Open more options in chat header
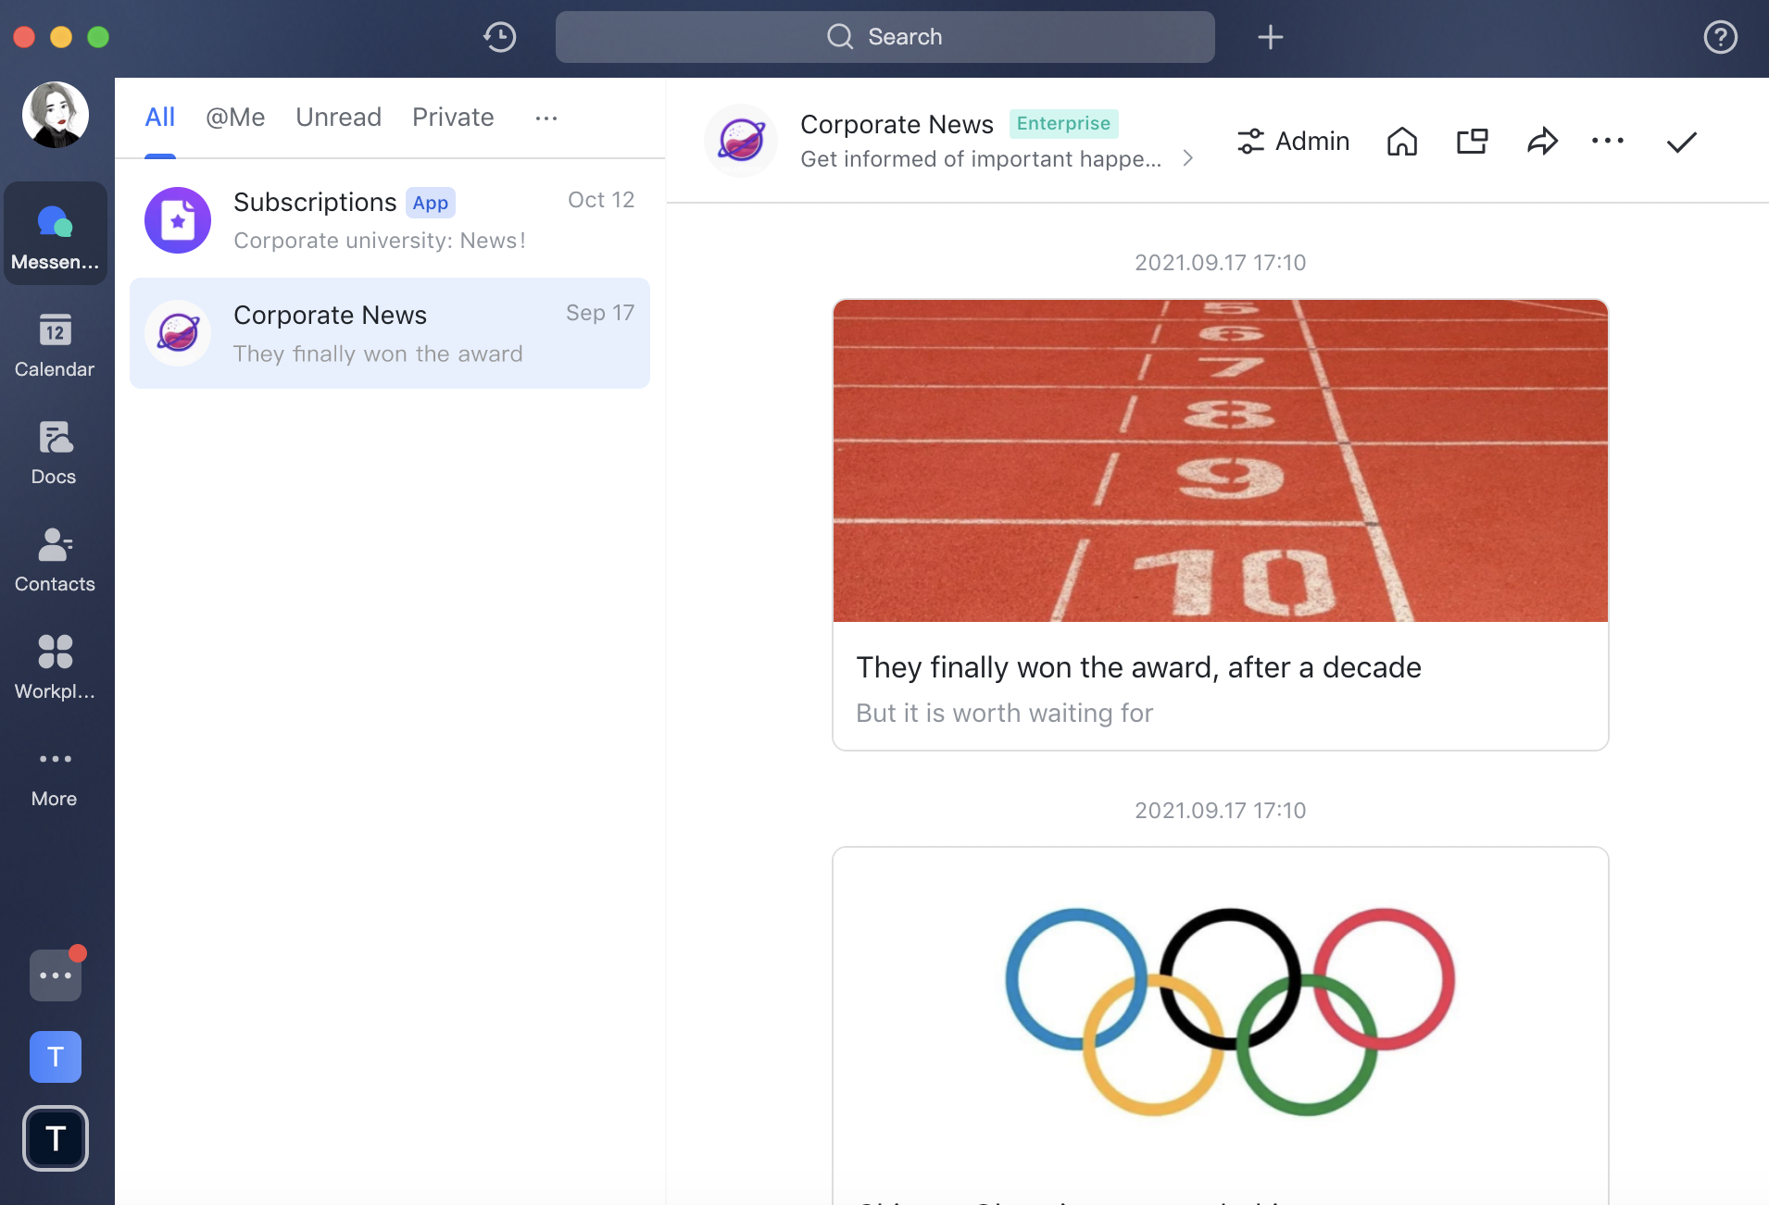 1607,142
